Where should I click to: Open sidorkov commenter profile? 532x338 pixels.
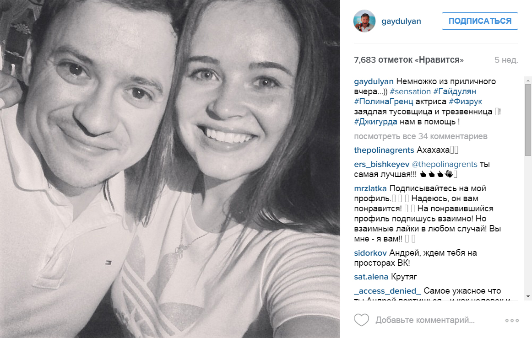(370, 253)
